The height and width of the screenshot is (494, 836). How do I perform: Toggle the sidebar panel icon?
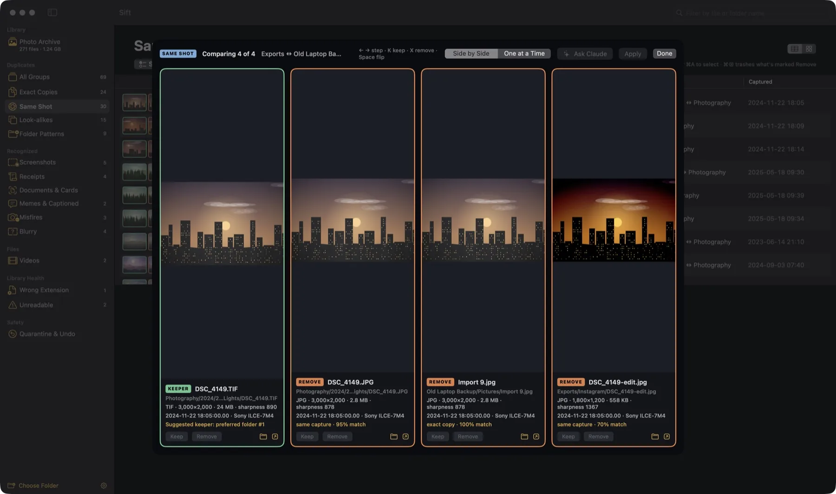coord(52,13)
